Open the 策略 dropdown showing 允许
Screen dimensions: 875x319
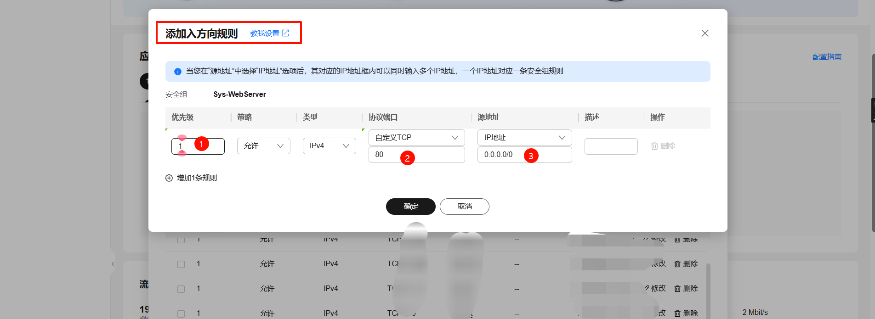pos(264,146)
